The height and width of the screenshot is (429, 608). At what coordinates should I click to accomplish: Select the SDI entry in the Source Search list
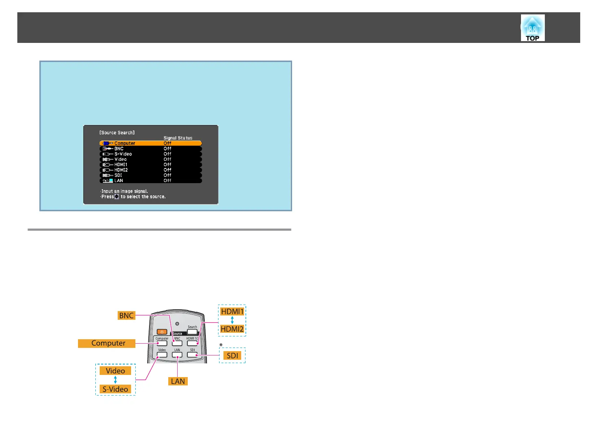(x=151, y=175)
